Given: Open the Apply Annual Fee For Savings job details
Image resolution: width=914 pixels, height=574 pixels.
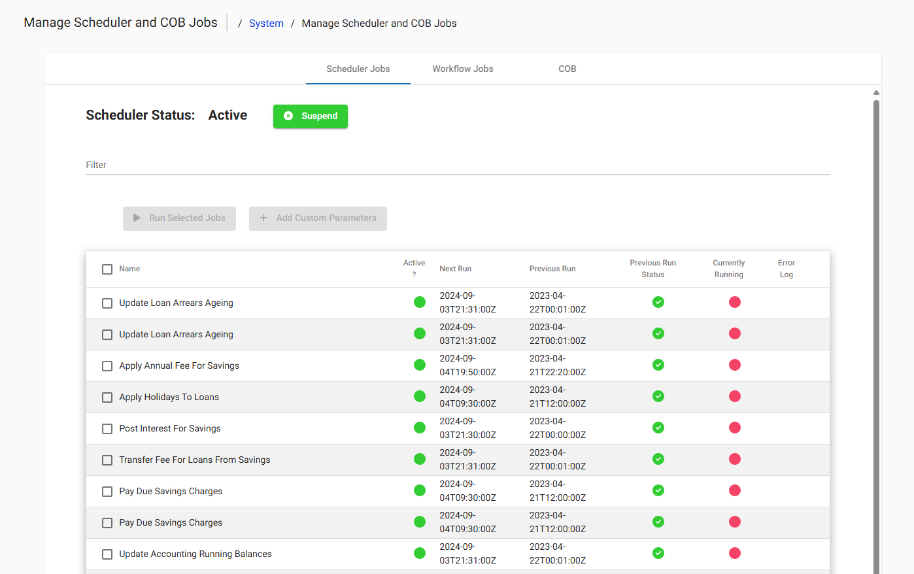Looking at the screenshot, I should (x=178, y=365).
